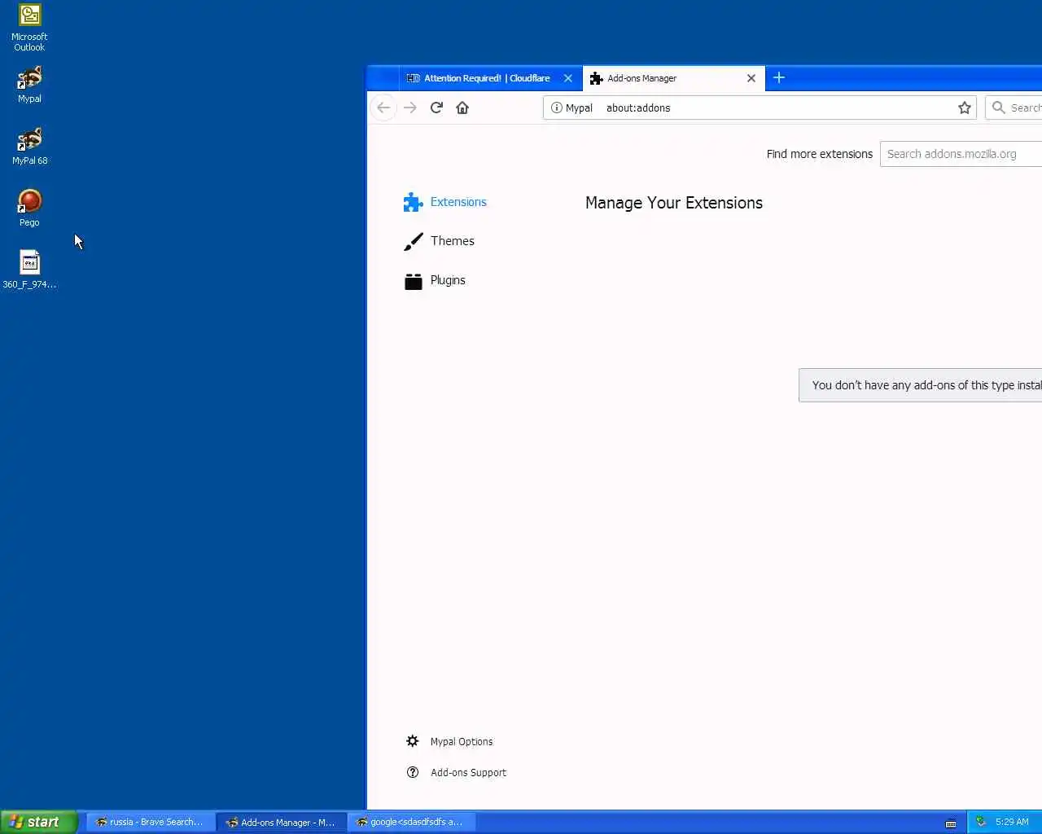The image size is (1042, 834).
Task: Switch to the Add-ons Manager tab
Action: coord(674,78)
